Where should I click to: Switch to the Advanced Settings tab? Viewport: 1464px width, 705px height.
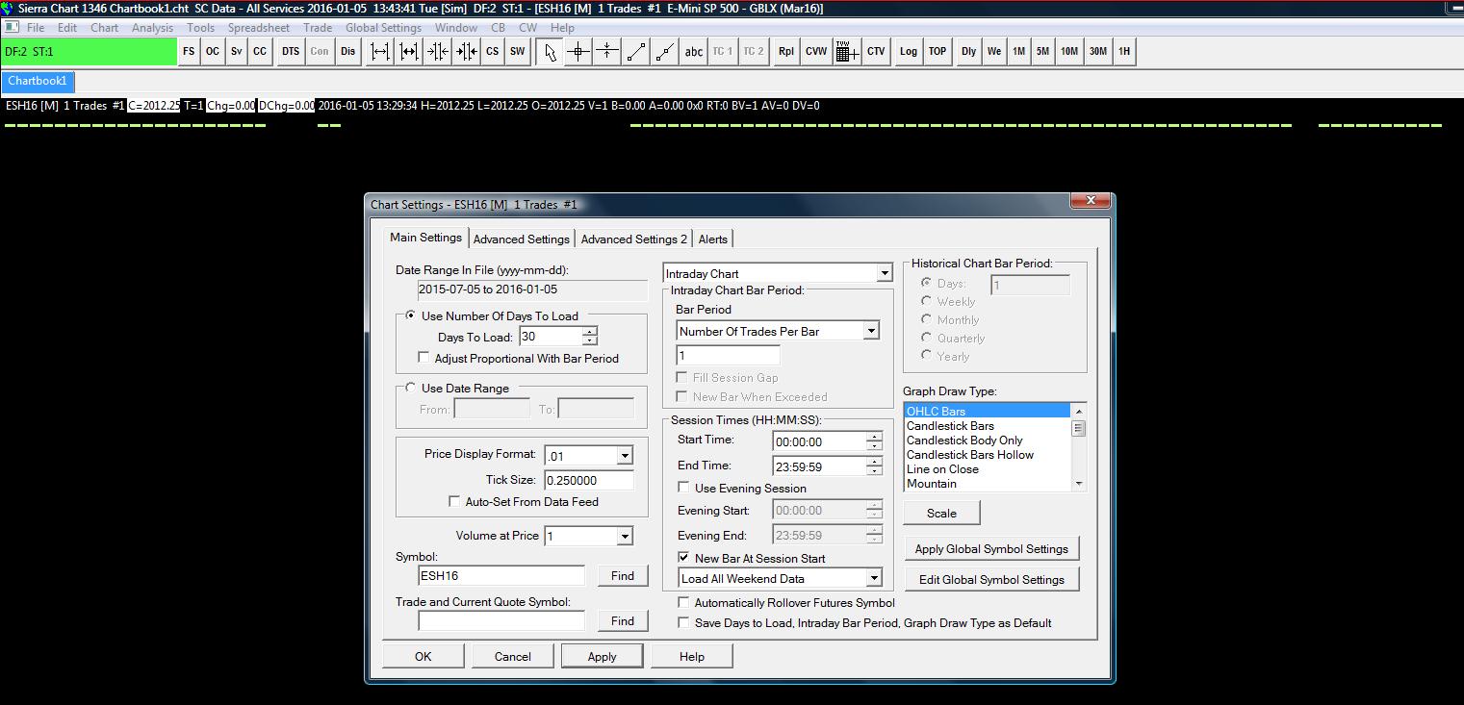[x=522, y=239]
